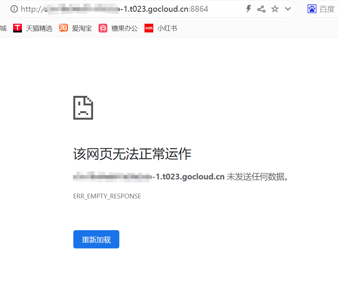Open the 小红书 bookmark label

(167, 28)
